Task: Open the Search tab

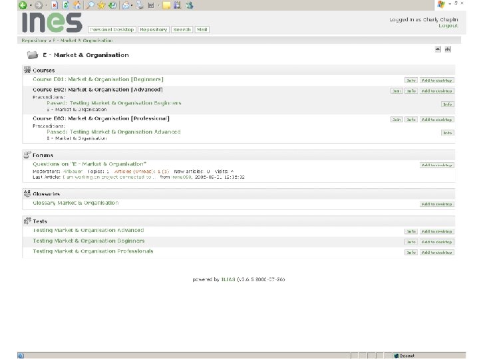Action: click(x=182, y=30)
